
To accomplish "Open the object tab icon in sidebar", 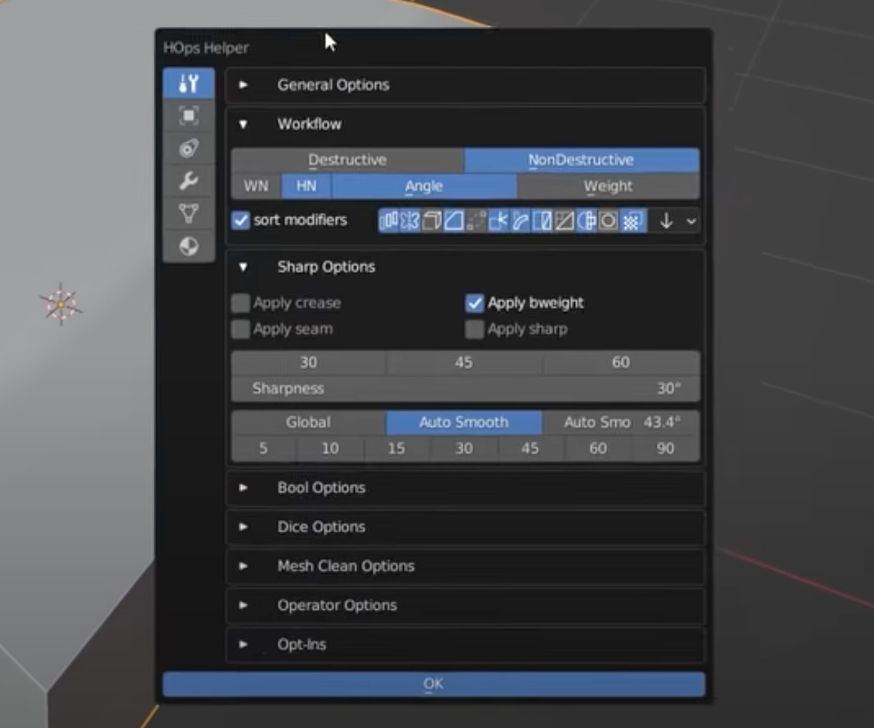I will coord(189,115).
